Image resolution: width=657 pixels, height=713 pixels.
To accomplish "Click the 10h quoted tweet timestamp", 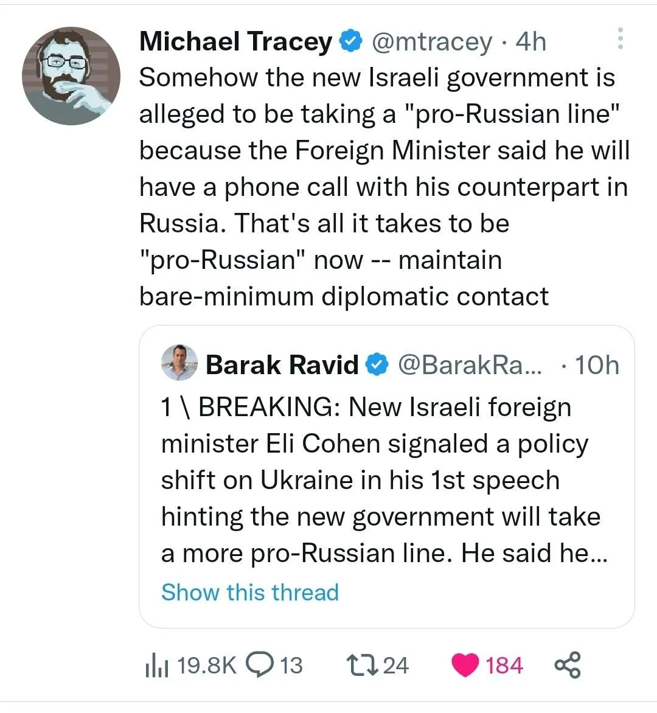I will point(597,364).
